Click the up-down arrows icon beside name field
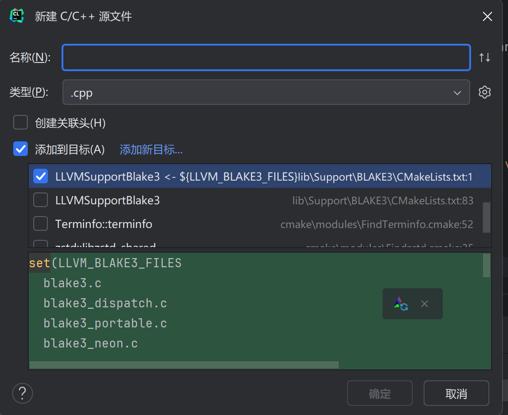 [x=485, y=57]
